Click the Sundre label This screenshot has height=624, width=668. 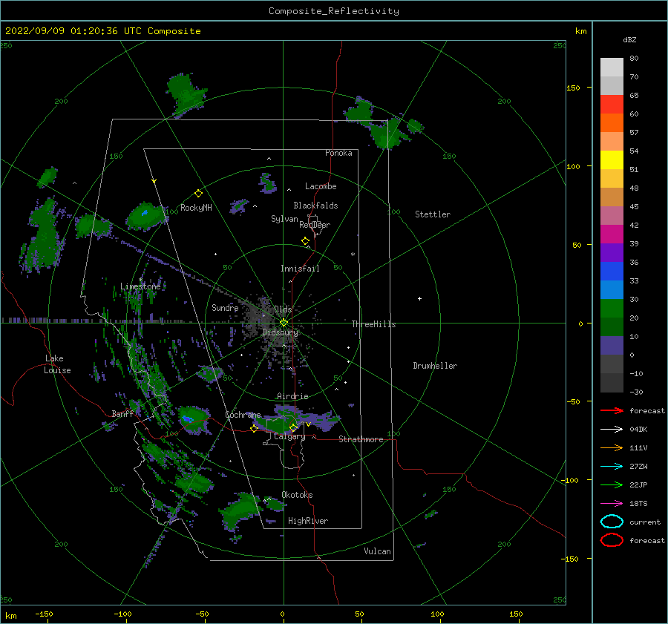click(x=225, y=307)
